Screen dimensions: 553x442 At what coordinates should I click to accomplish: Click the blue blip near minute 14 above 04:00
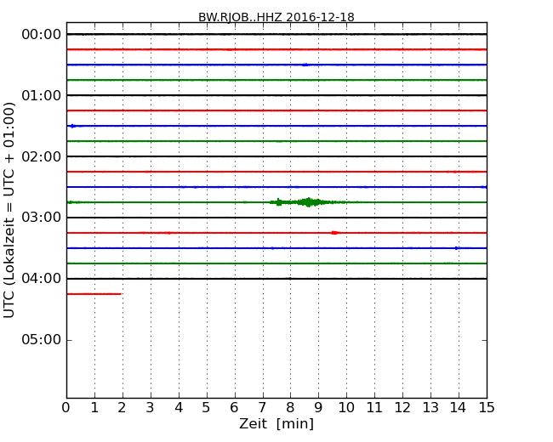point(457,248)
